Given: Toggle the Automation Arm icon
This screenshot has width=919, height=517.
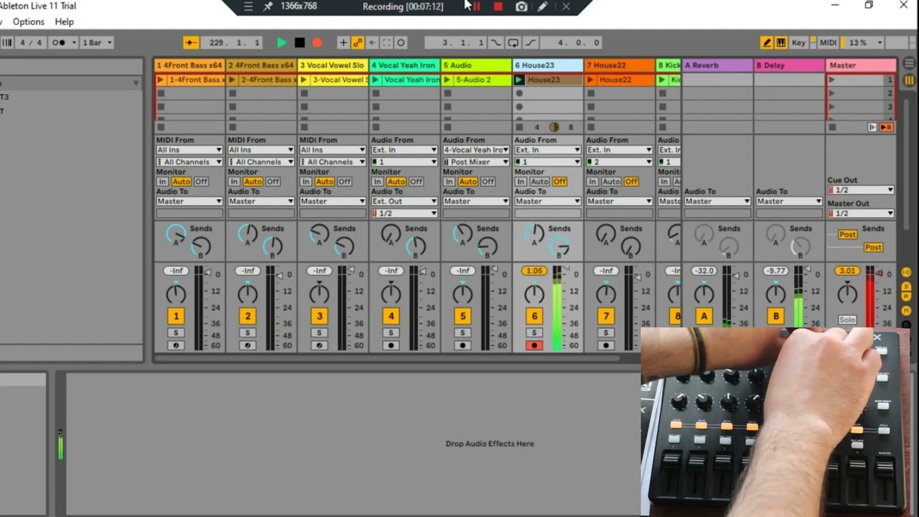Looking at the screenshot, I should (358, 43).
